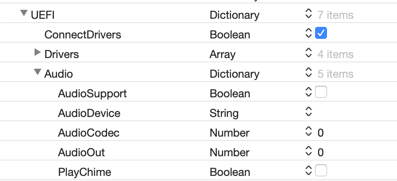Open type stepper for Audio row

309,74
